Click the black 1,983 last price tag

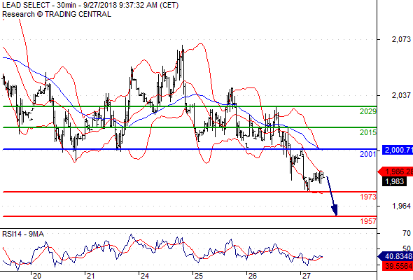[394, 181]
